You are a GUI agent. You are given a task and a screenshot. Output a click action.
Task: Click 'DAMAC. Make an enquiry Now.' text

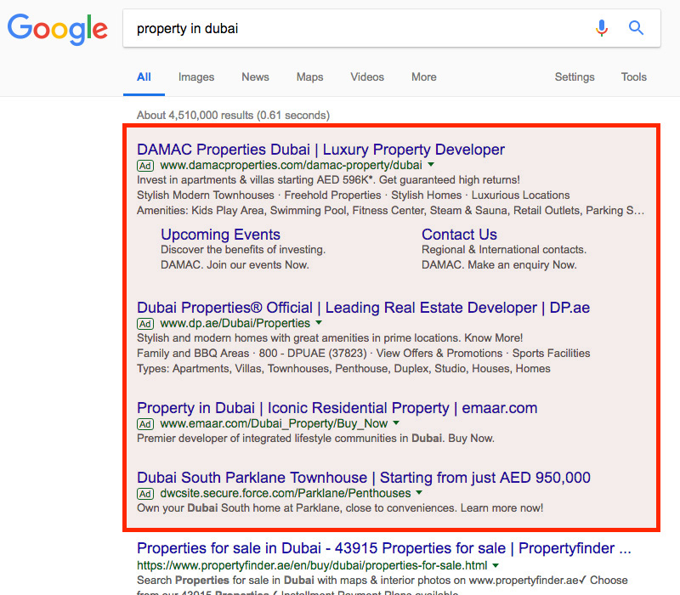click(499, 265)
